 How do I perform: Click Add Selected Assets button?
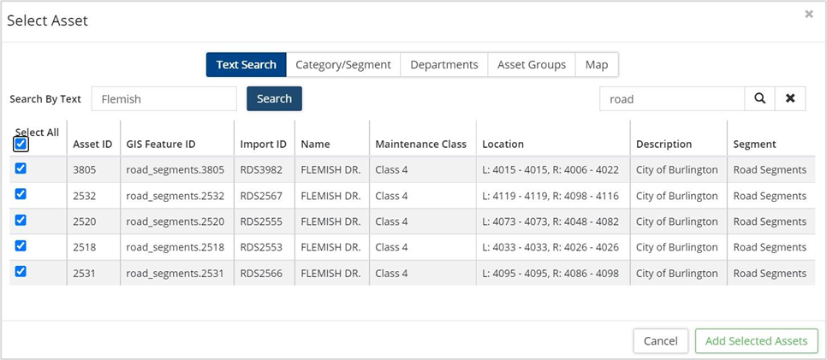coord(756,340)
